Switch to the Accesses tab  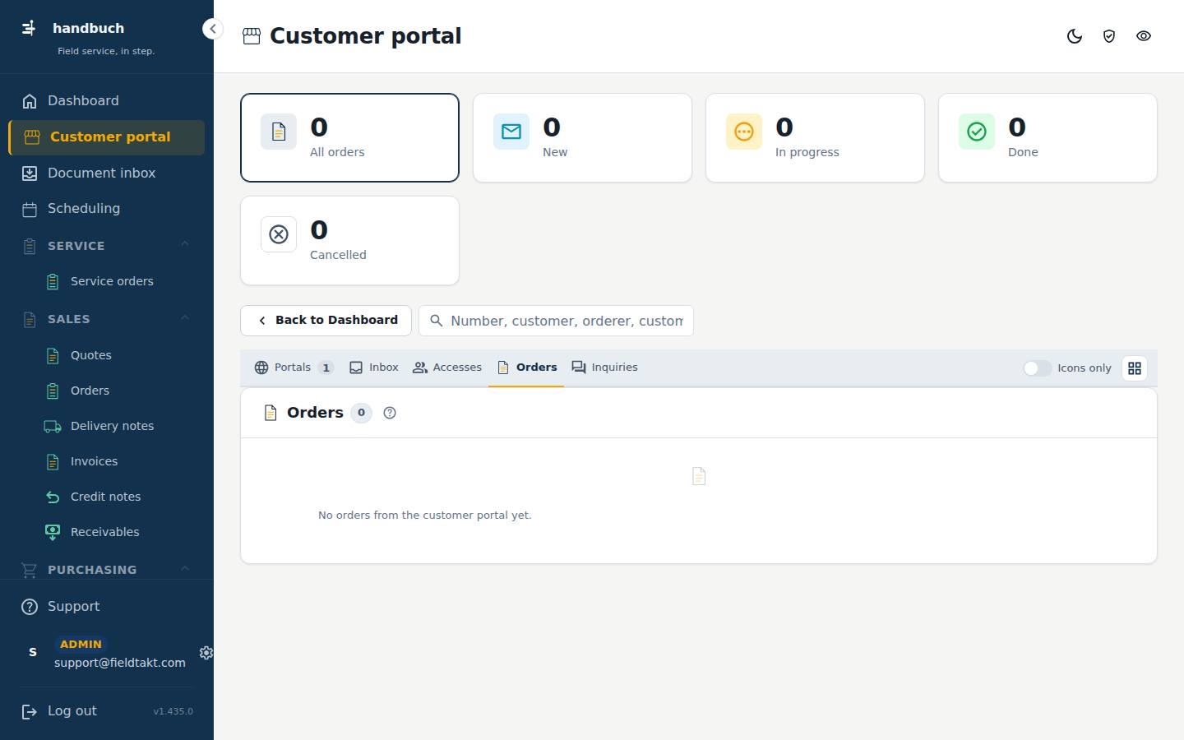click(447, 368)
